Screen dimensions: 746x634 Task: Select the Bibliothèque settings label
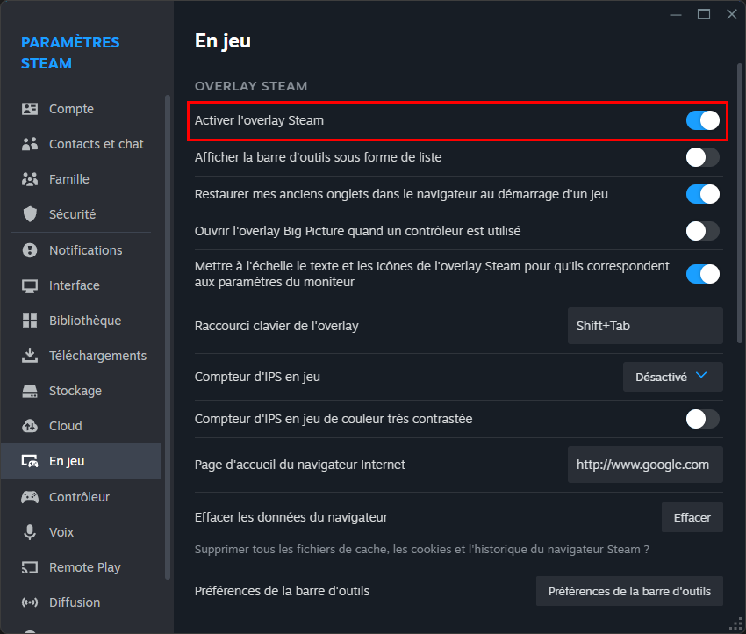pyautogui.click(x=85, y=321)
